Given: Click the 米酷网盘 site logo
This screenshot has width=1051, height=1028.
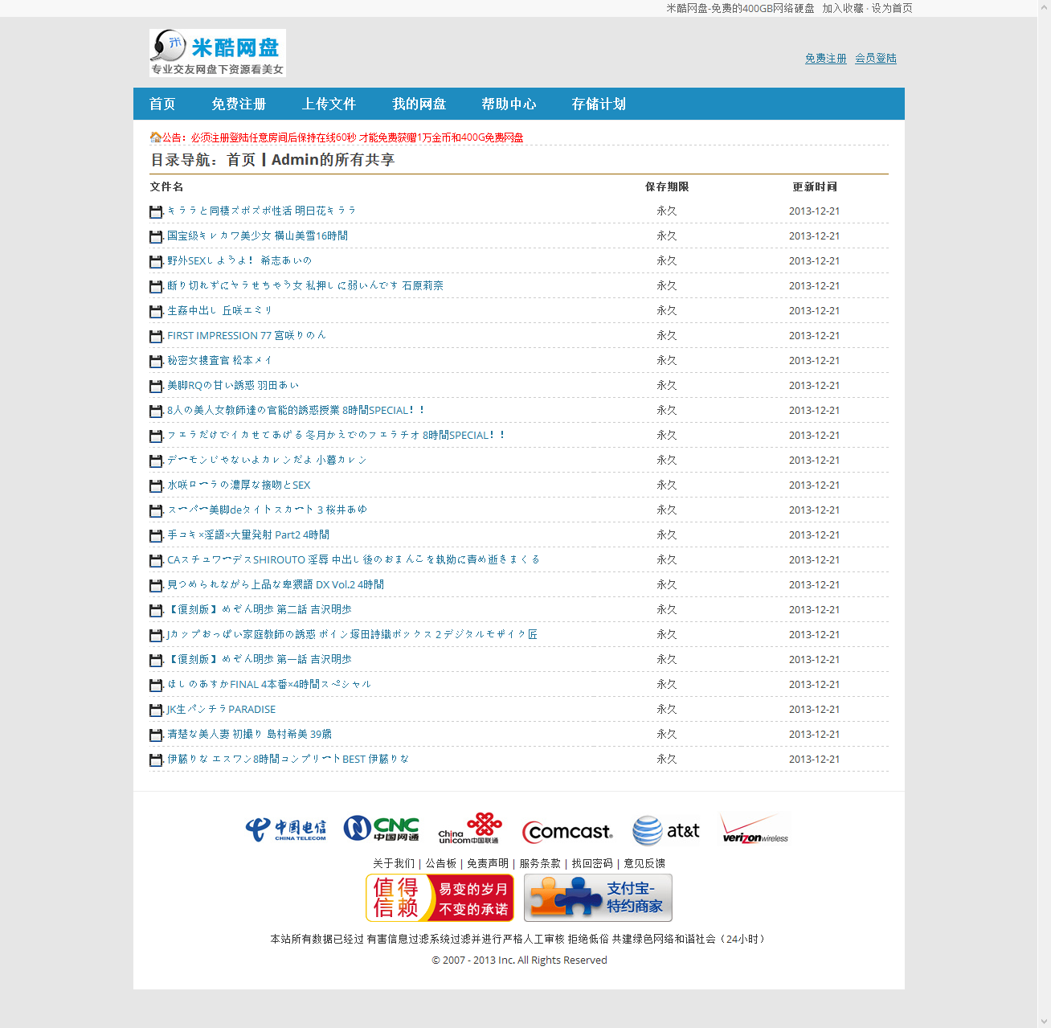Looking at the screenshot, I should [x=218, y=53].
